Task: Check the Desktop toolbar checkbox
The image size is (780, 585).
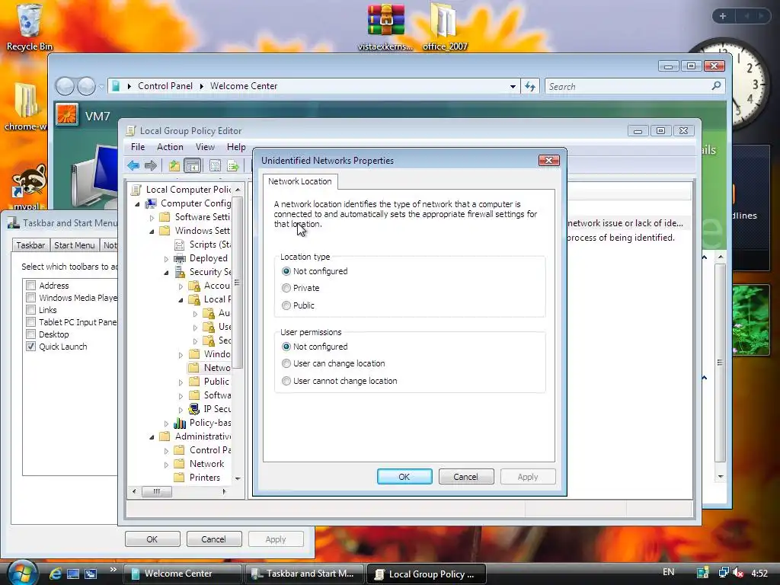Action: coord(30,334)
